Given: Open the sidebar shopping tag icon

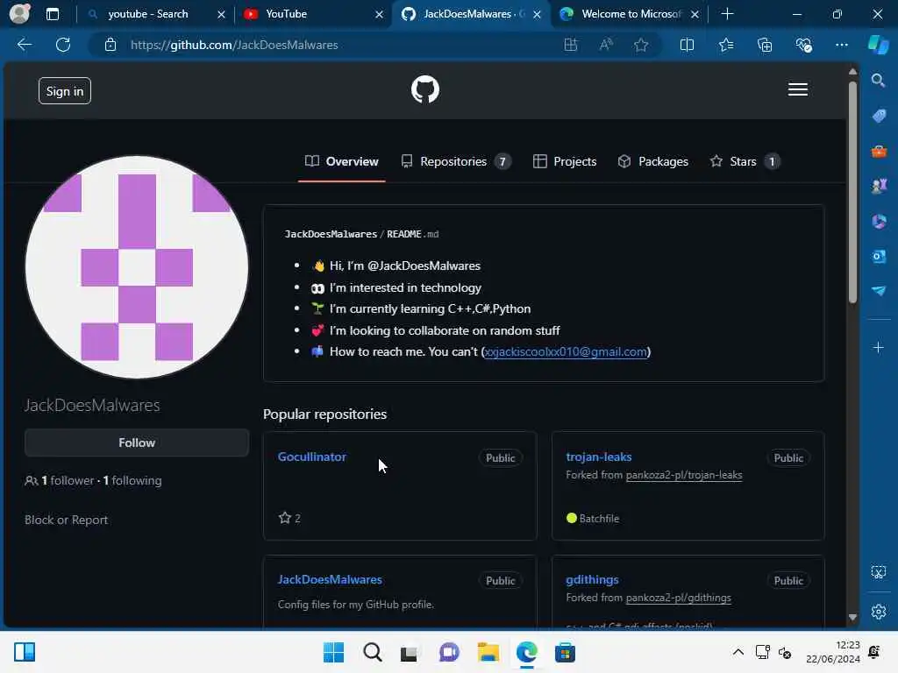Looking at the screenshot, I should [x=879, y=116].
